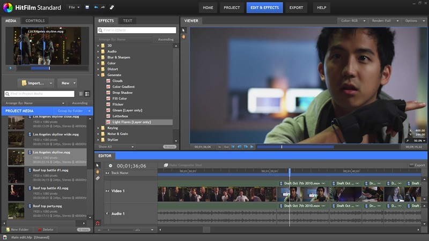Image resolution: width=429 pixels, height=241 pixels.
Task: Toggle the Video 1 track visibility
Action: pyautogui.click(x=107, y=191)
